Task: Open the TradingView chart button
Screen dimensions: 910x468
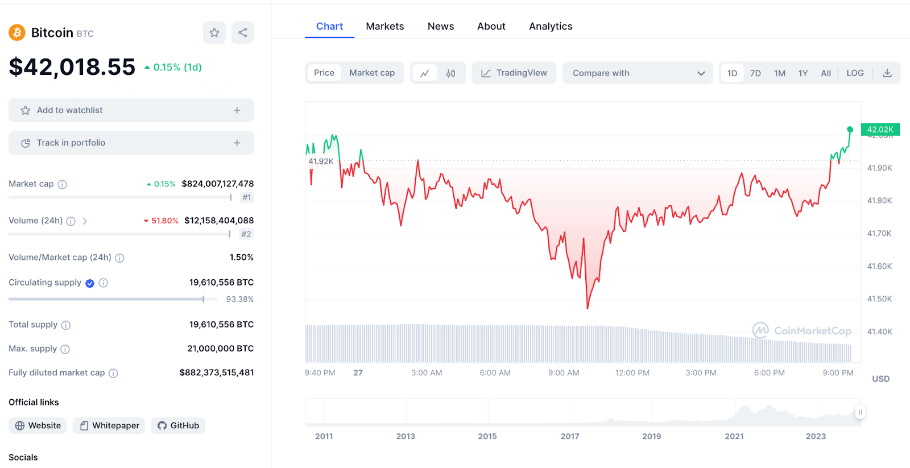Action: pyautogui.click(x=514, y=73)
